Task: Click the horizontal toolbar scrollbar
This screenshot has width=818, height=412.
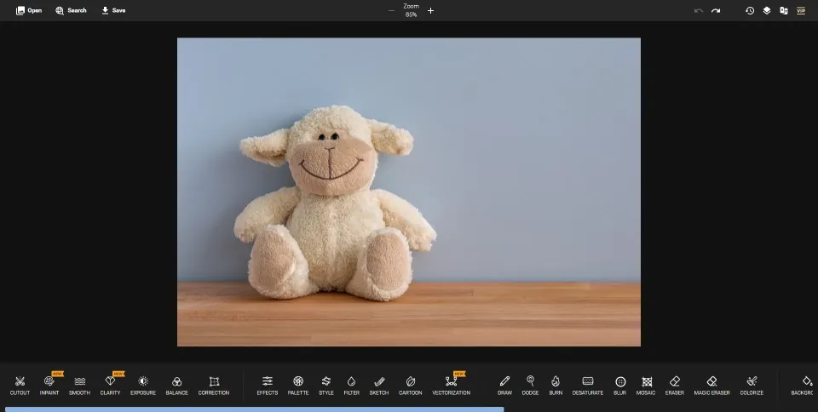Action: [254, 409]
